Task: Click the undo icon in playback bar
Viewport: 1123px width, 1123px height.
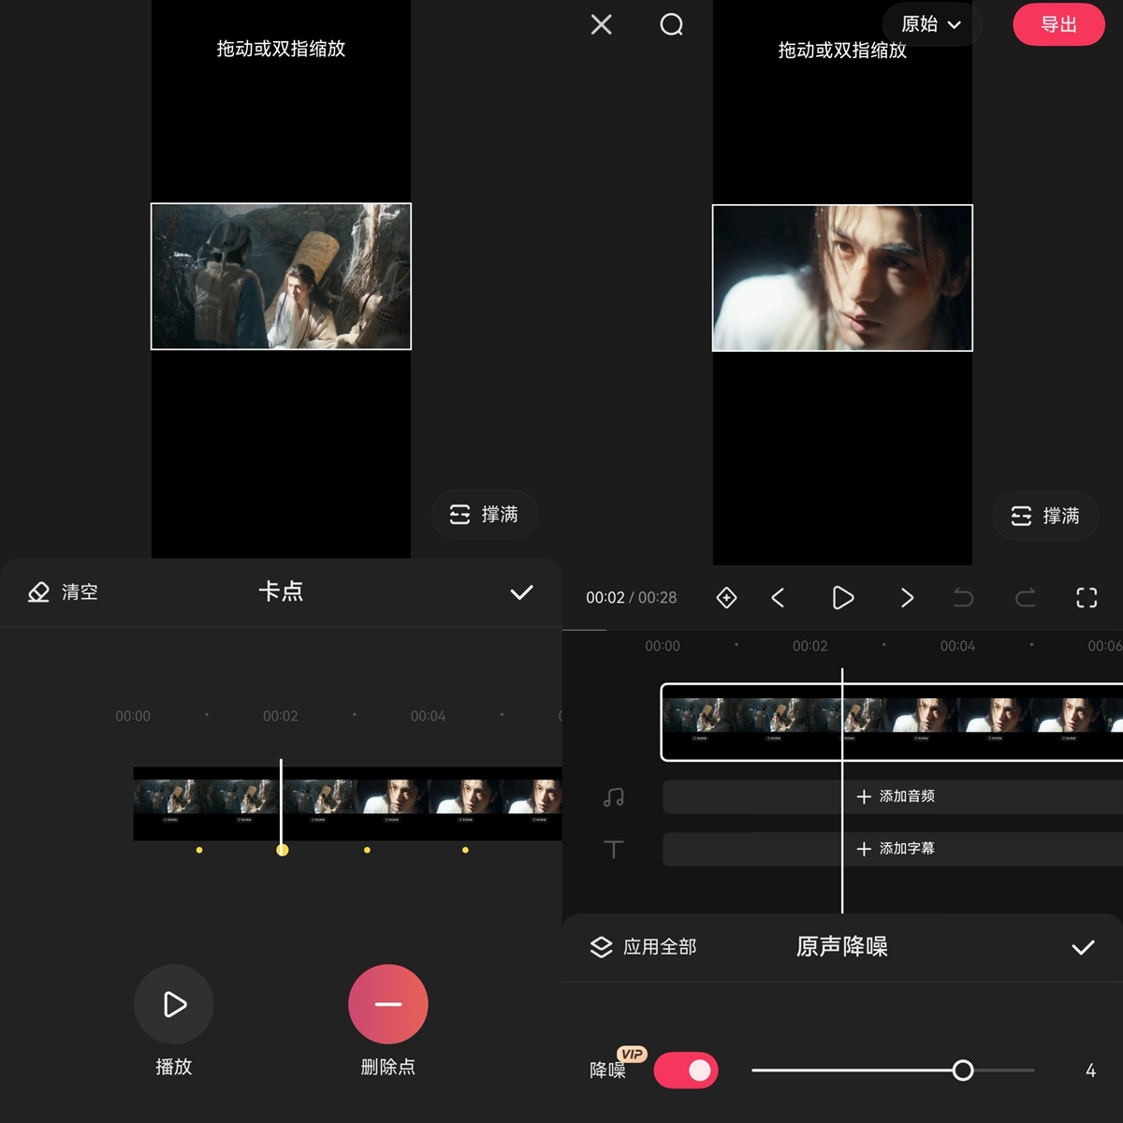Action: point(963,597)
